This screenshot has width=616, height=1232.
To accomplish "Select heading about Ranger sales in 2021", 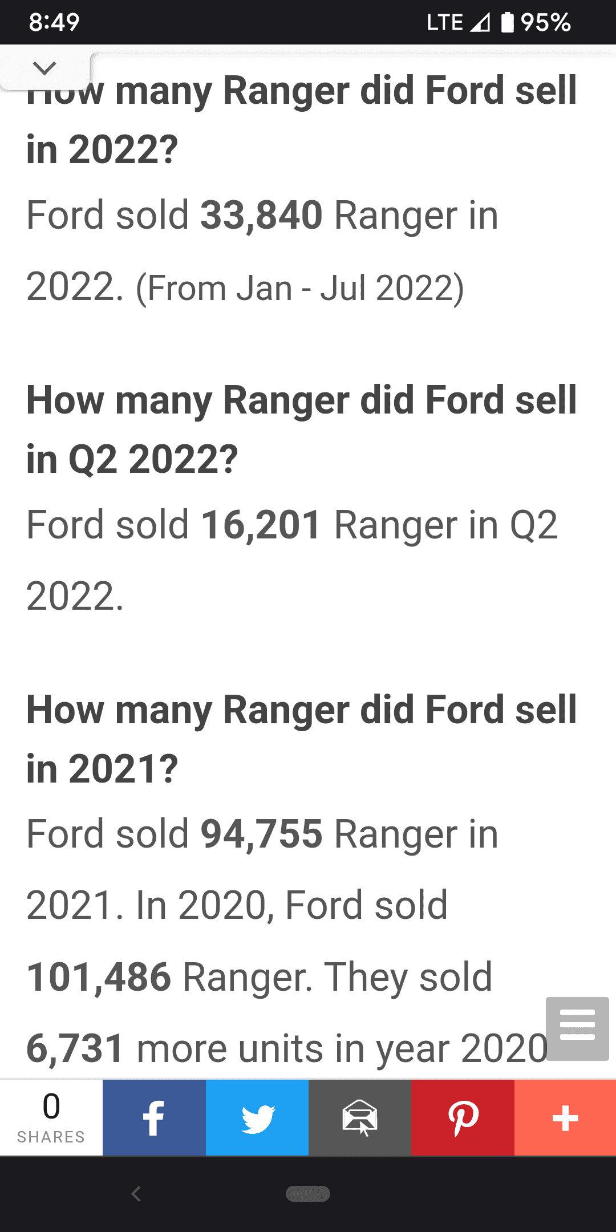I will coord(302,739).
